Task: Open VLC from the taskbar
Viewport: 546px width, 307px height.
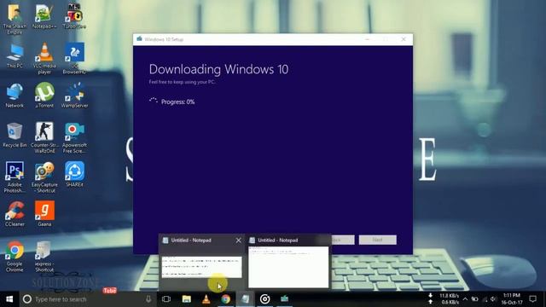Action: 206,299
